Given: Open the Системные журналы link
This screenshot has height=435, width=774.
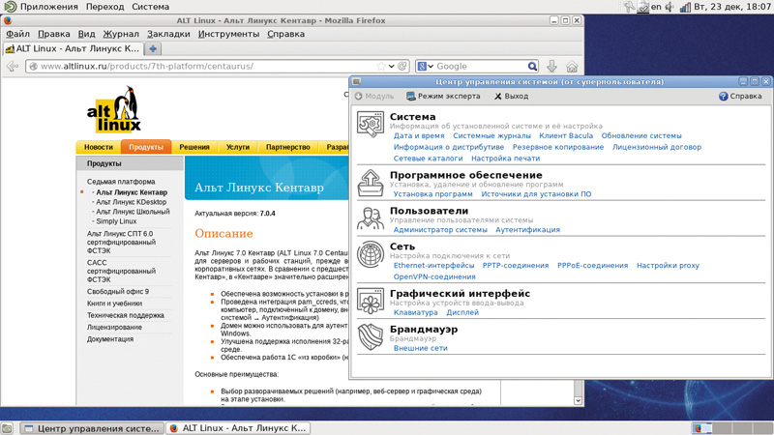Looking at the screenshot, I should (491, 135).
